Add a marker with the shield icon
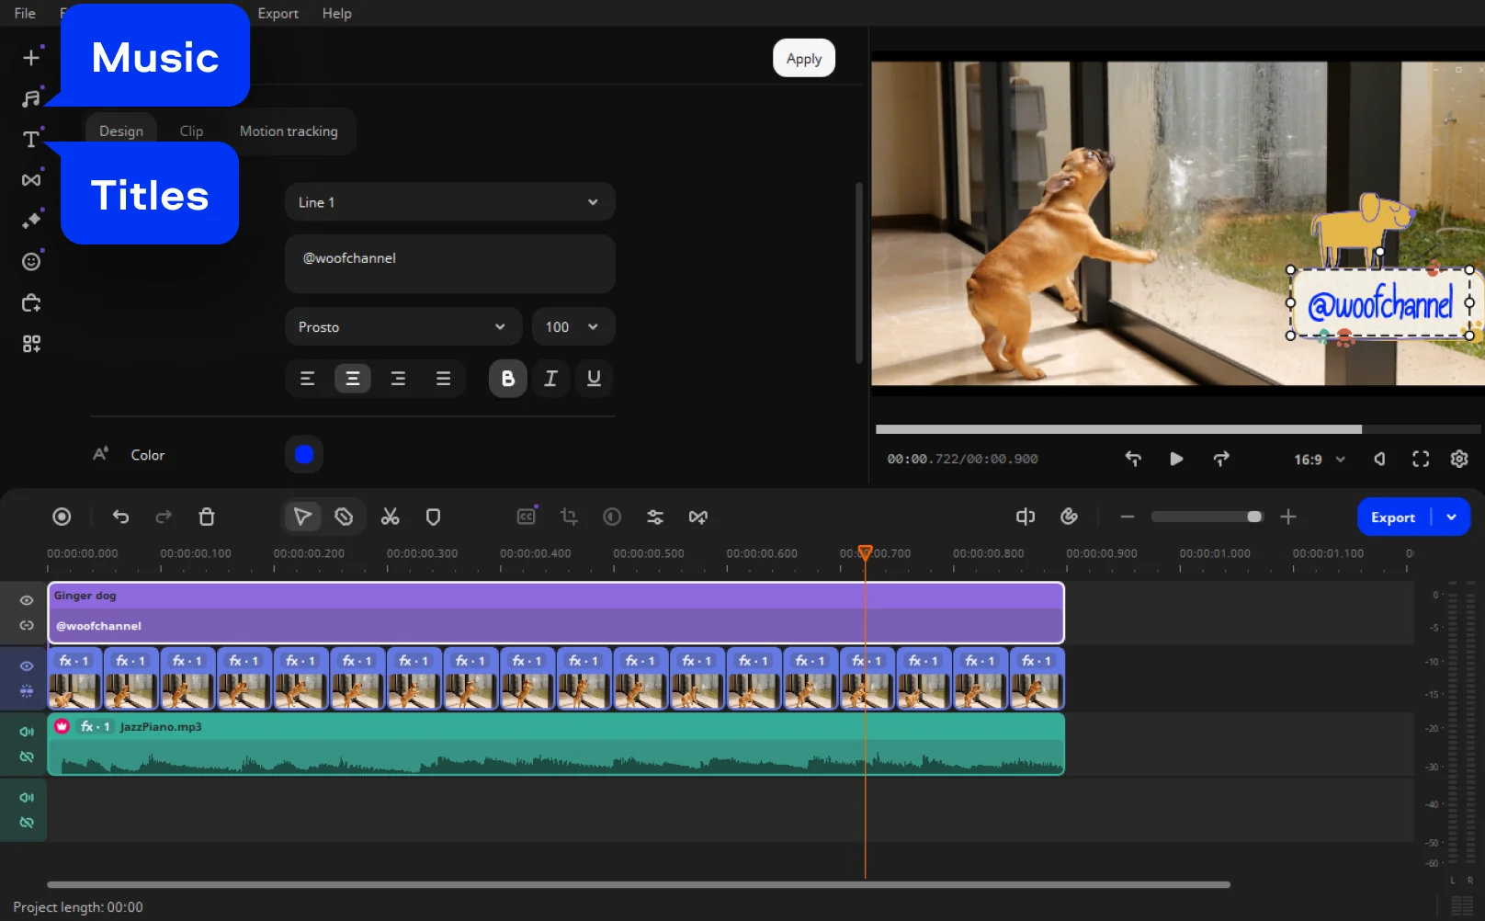This screenshot has width=1485, height=921. pyautogui.click(x=433, y=517)
